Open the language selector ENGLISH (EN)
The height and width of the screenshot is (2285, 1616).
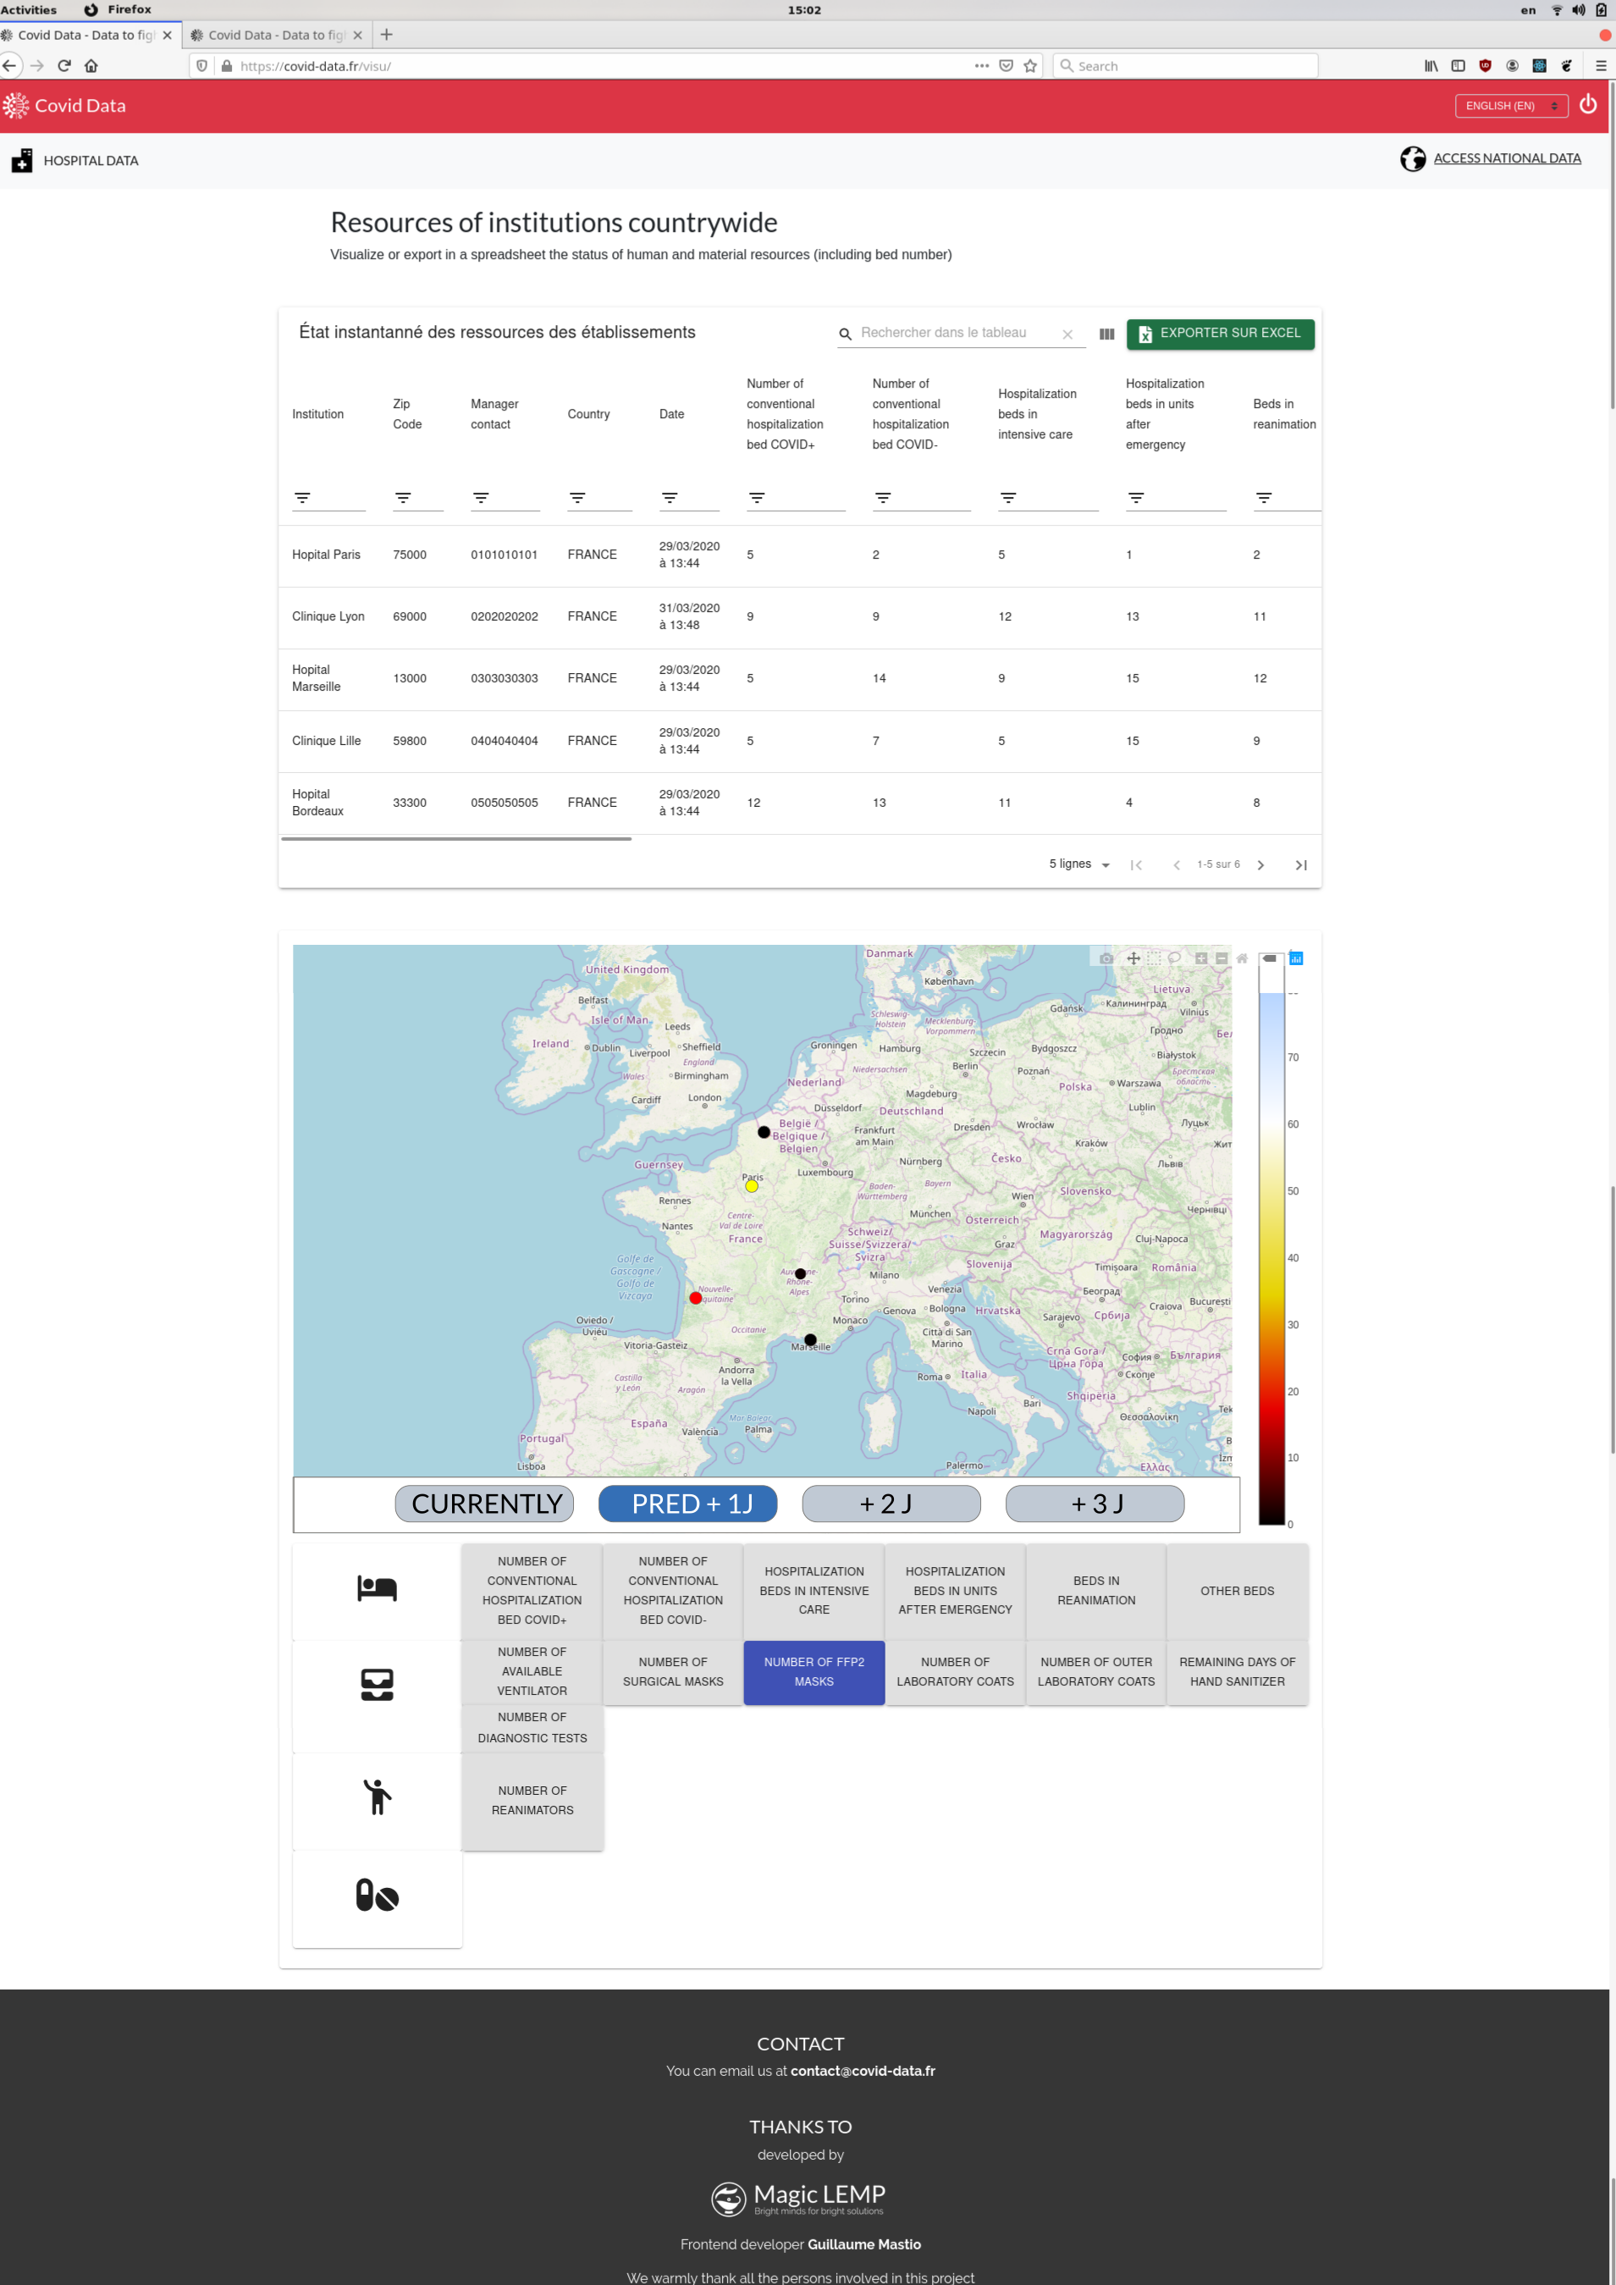[1510, 106]
